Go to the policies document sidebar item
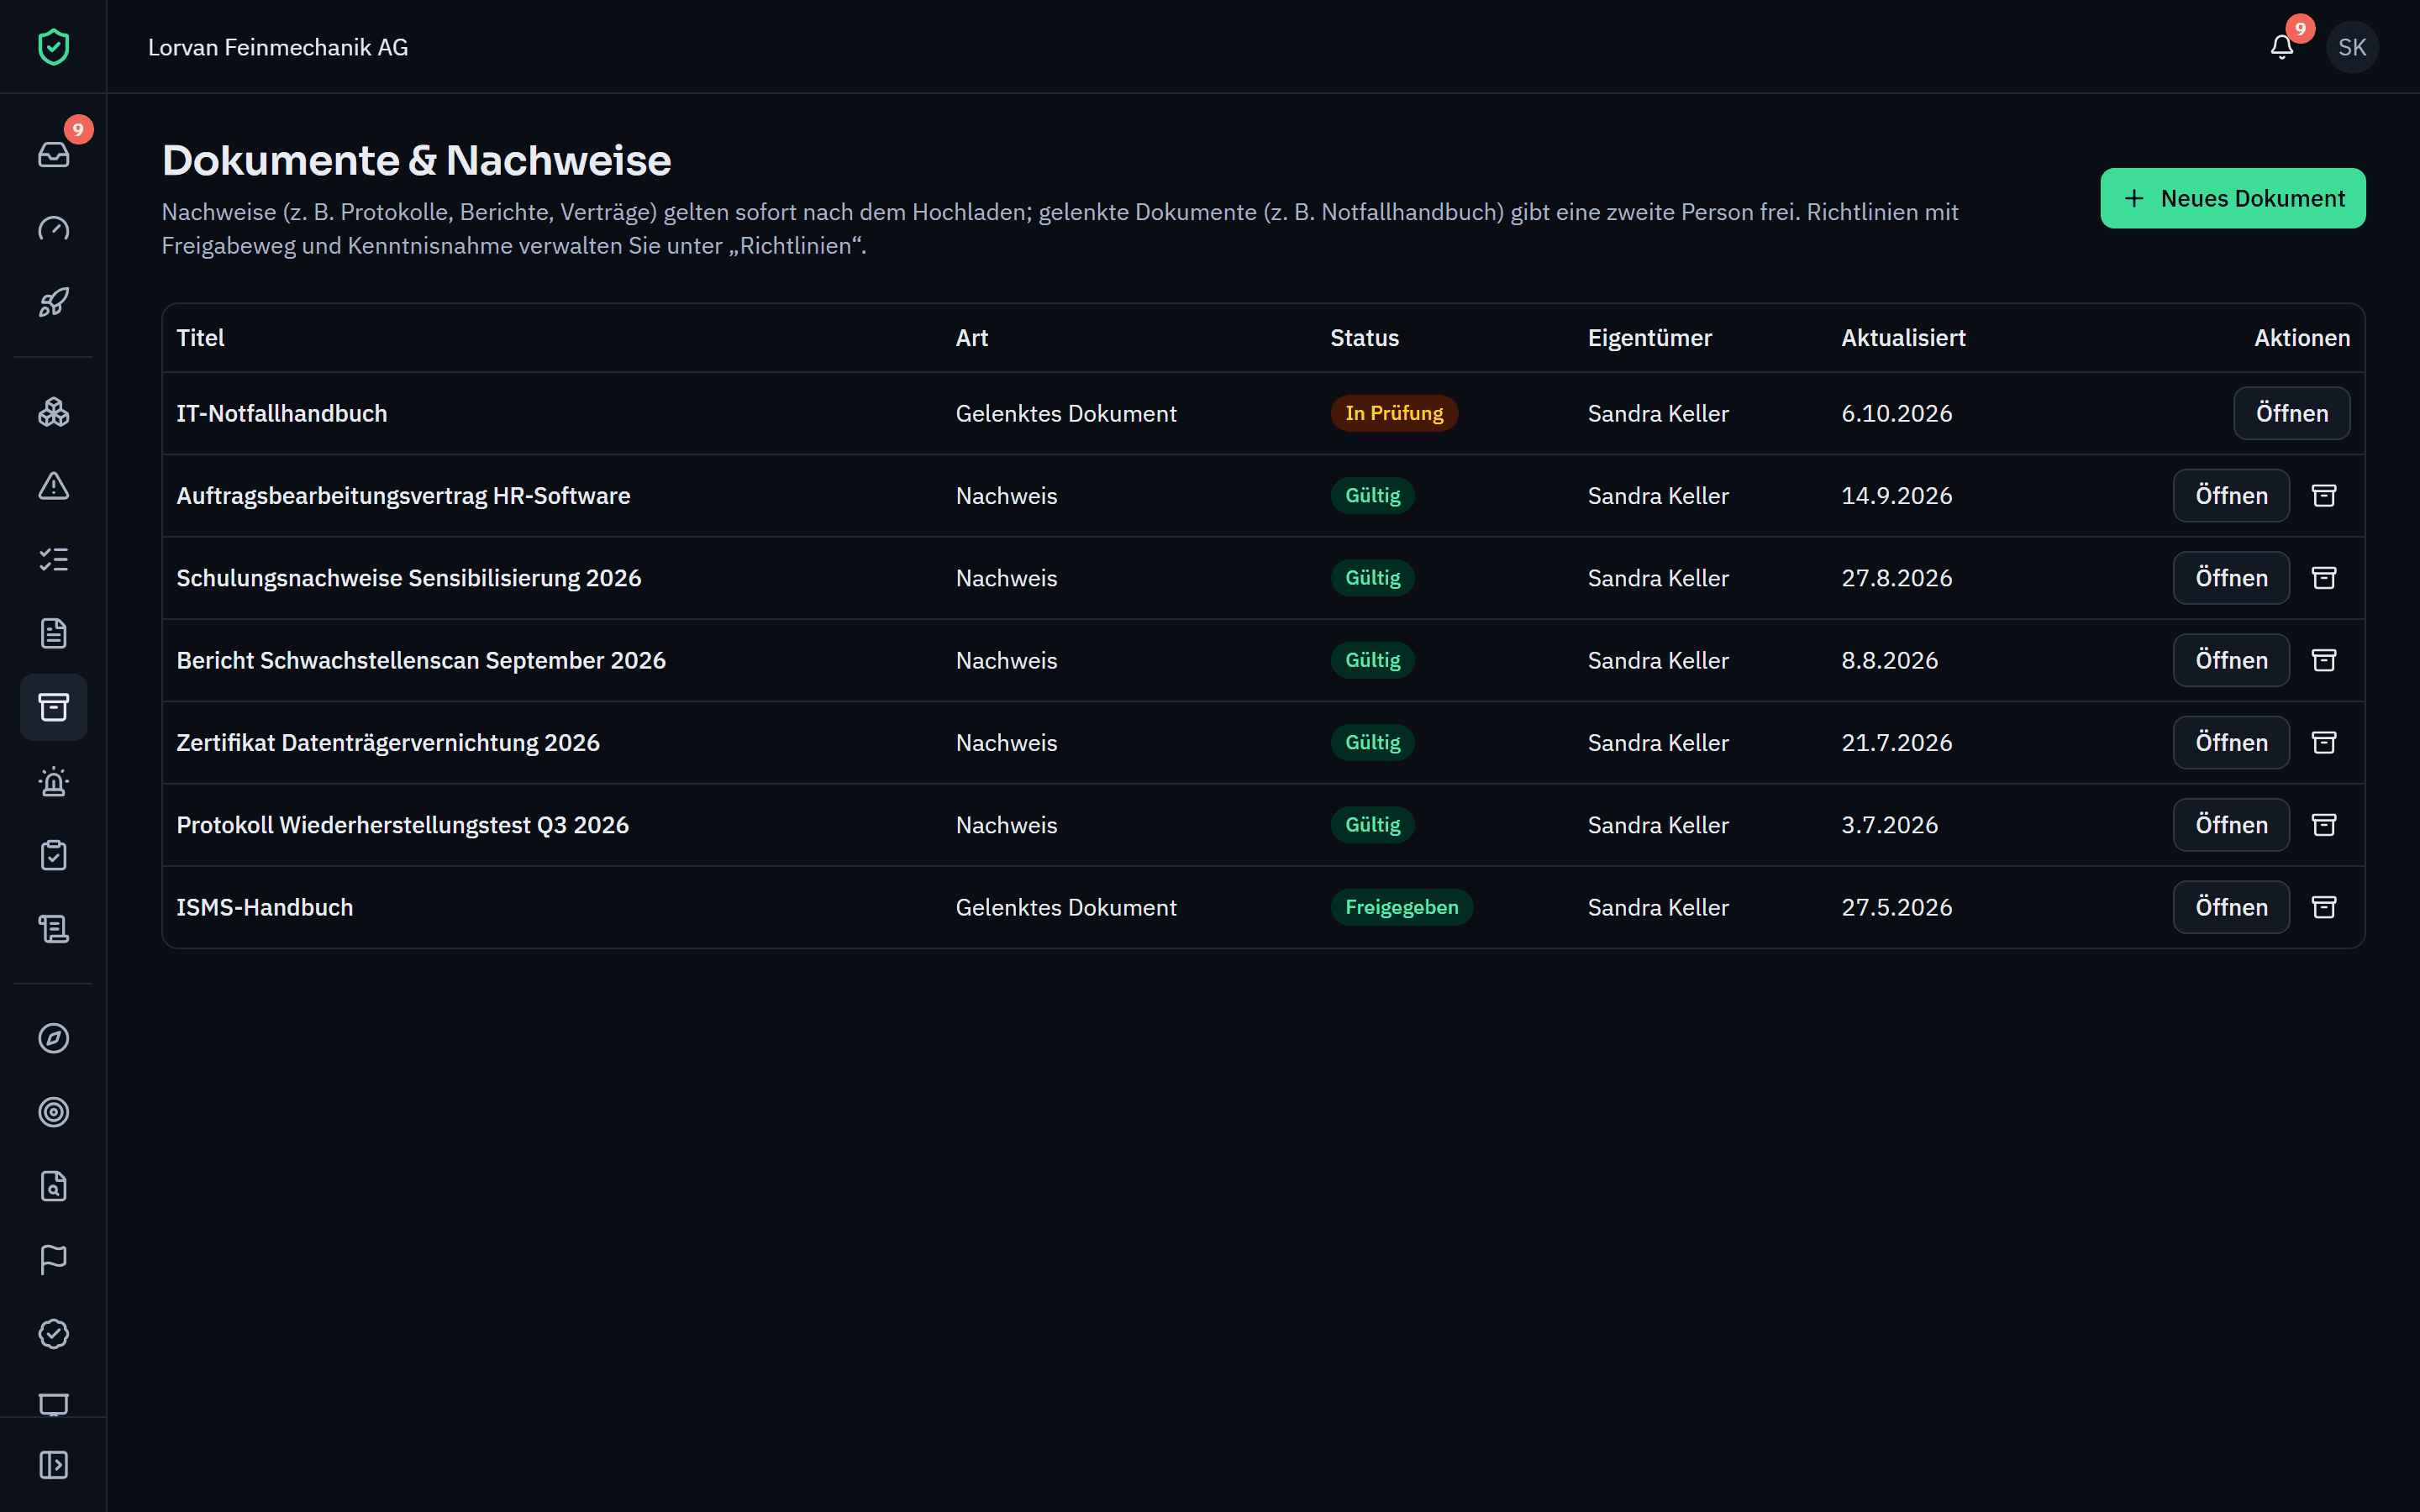The width and height of the screenshot is (2420, 1512). 53,633
